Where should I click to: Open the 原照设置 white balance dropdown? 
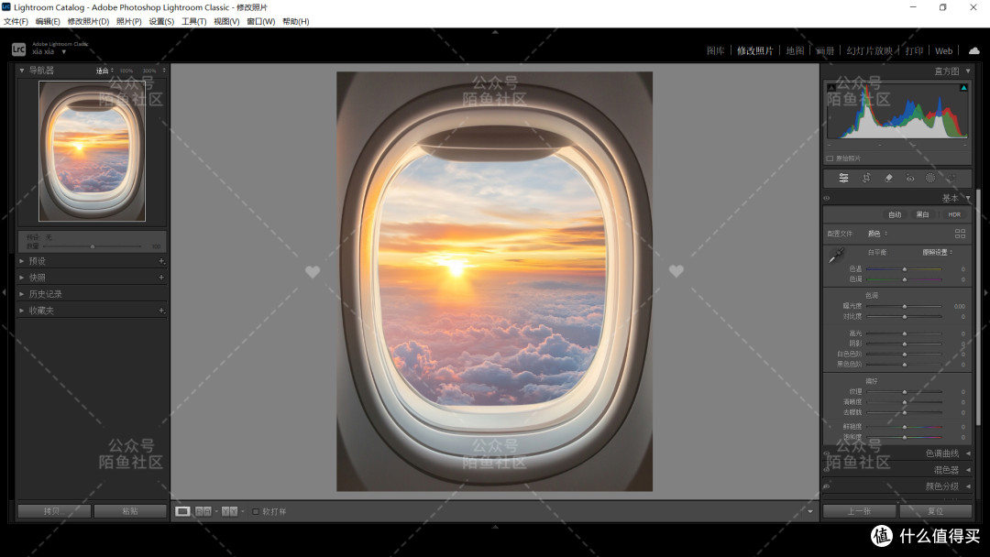pos(938,252)
